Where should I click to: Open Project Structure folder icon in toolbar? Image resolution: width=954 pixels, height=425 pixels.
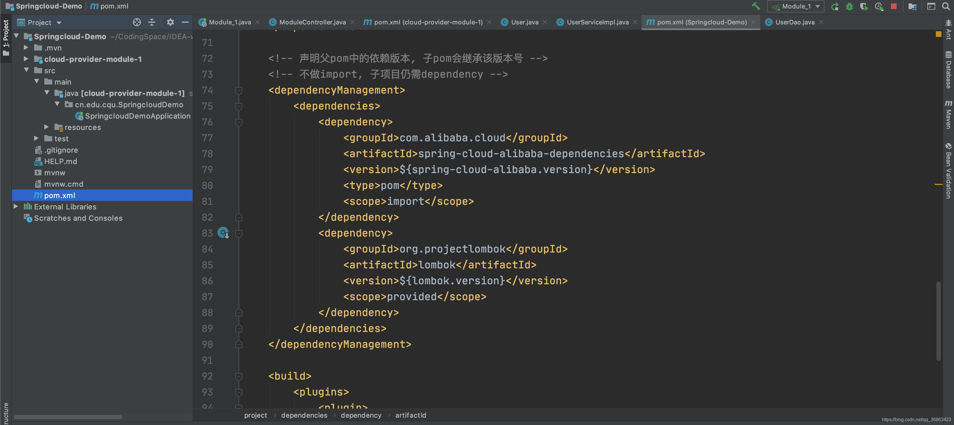click(x=912, y=6)
